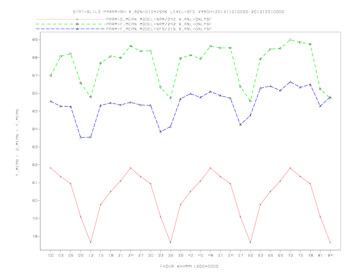Click the x-axis tick label 54
360x278 pixels.
click(x=230, y=255)
